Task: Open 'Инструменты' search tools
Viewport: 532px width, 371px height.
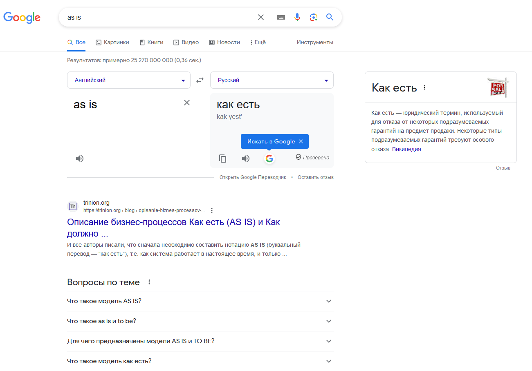Action: coord(315,42)
